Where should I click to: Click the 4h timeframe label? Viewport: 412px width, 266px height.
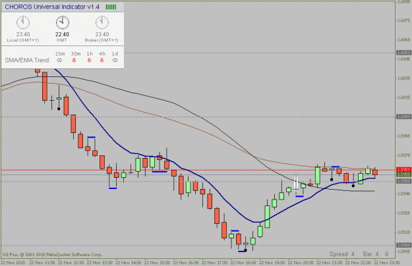click(x=102, y=54)
